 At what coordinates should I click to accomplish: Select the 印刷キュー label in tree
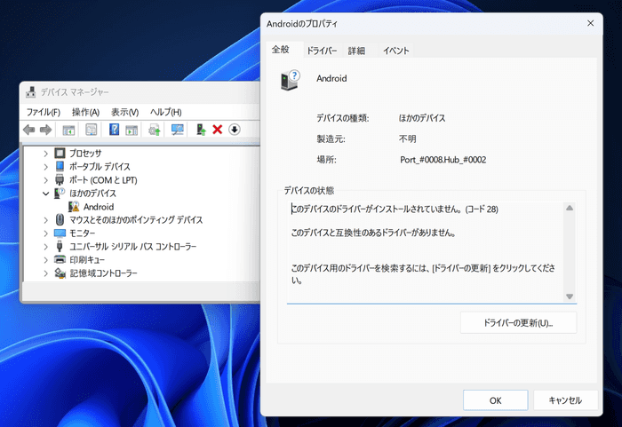[x=87, y=260]
